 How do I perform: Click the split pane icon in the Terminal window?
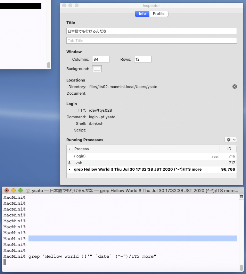[x=241, y=197]
